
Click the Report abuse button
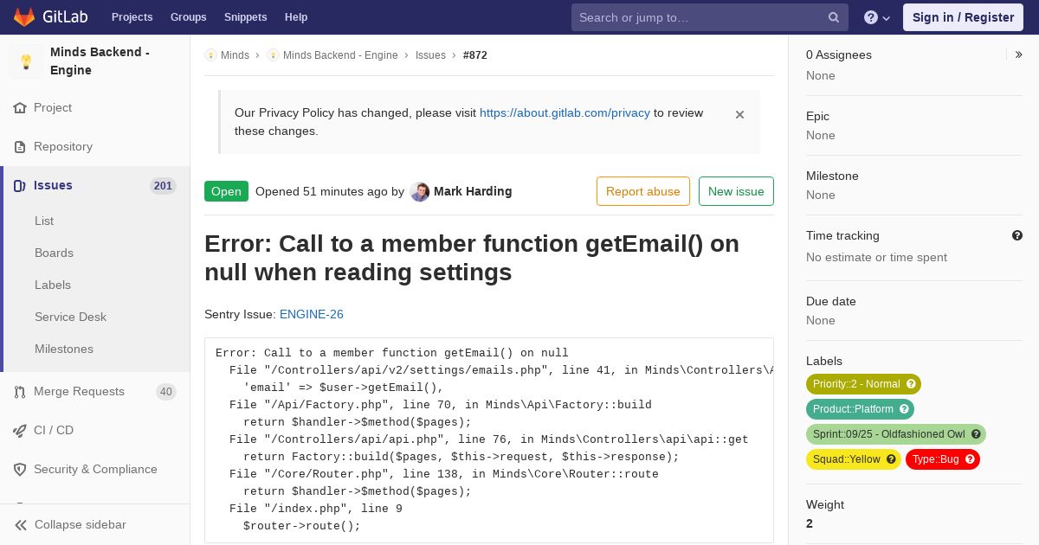click(643, 191)
